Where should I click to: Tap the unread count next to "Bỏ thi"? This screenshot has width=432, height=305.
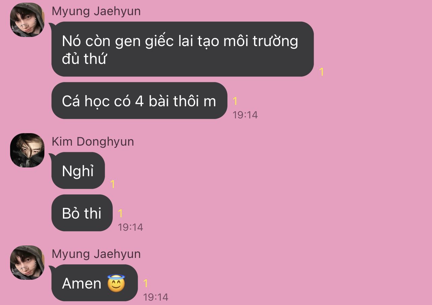pyautogui.click(x=120, y=214)
